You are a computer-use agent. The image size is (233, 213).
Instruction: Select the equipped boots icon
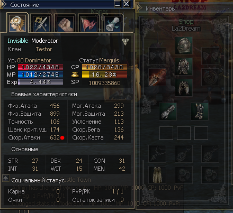(x=200, y=112)
